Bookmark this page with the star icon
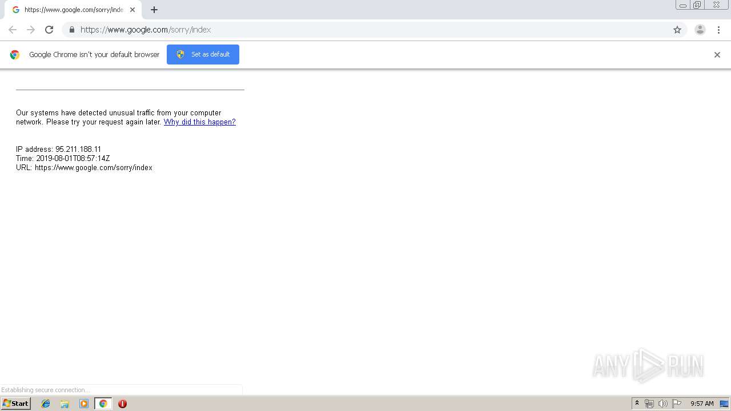 click(x=677, y=30)
